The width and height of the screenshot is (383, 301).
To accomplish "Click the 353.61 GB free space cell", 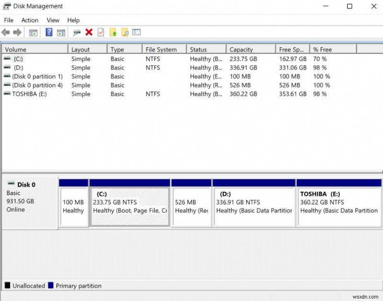I will click(x=293, y=94).
